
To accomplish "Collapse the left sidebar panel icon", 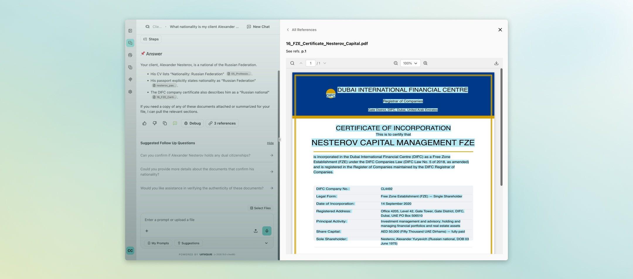I will (x=130, y=31).
